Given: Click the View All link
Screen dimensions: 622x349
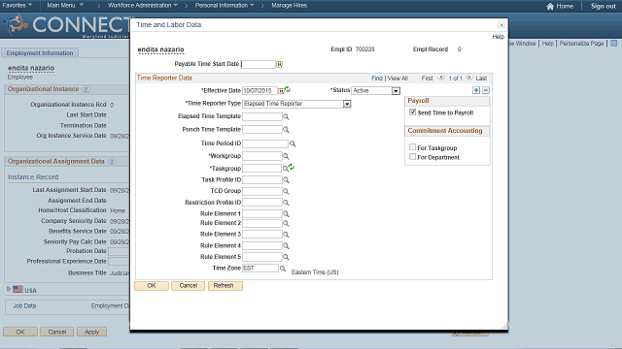Looking at the screenshot, I should click(x=397, y=79).
